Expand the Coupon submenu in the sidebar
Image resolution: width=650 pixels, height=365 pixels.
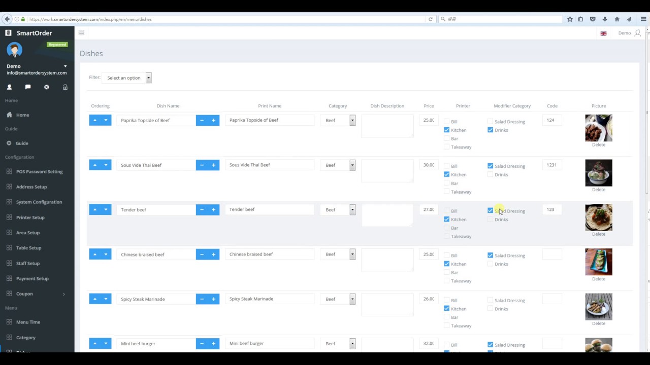[x=63, y=294]
